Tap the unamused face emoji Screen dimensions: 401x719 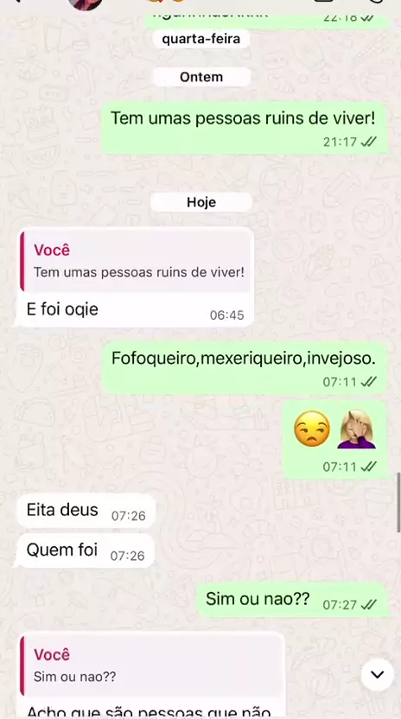point(312,429)
